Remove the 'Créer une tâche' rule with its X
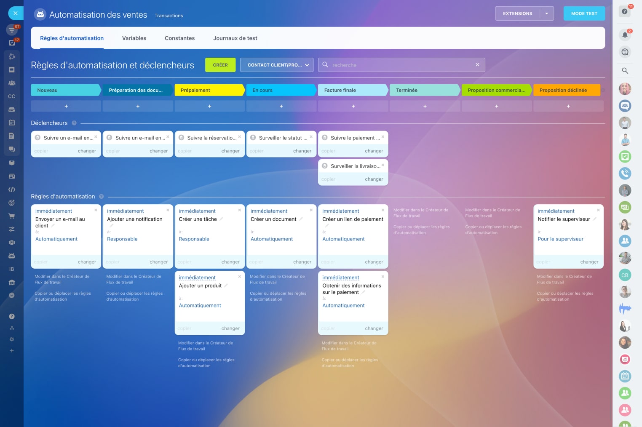 point(240,210)
